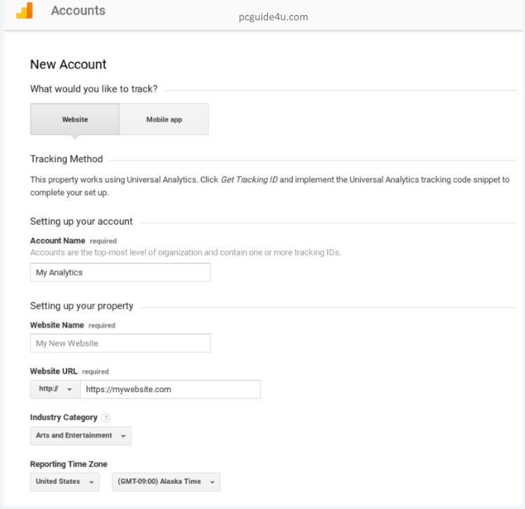Select the Website tracking option
This screenshot has height=509, width=525.
coord(75,119)
